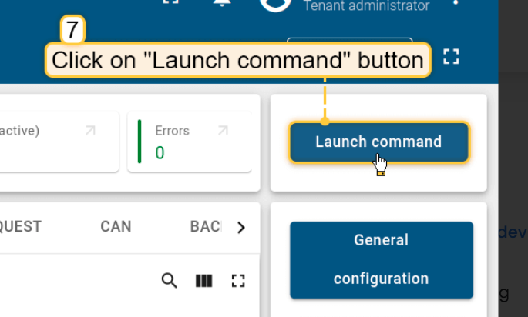528x317 pixels.
Task: Open the General configuration button
Action: 382,260
